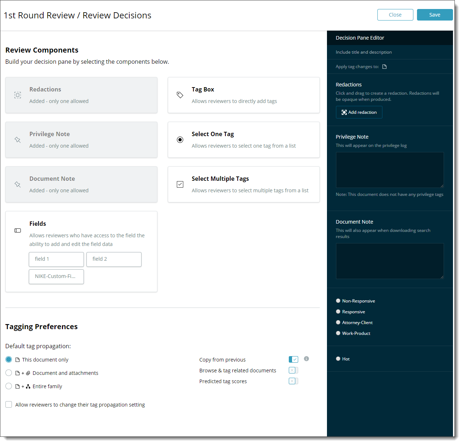Toggle Copy from previous switch

tap(293, 359)
